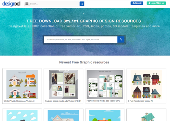Click Fashion social media ads Vector EPS 01 title
The height and width of the screenshot is (121, 170).
click(x=63, y=101)
